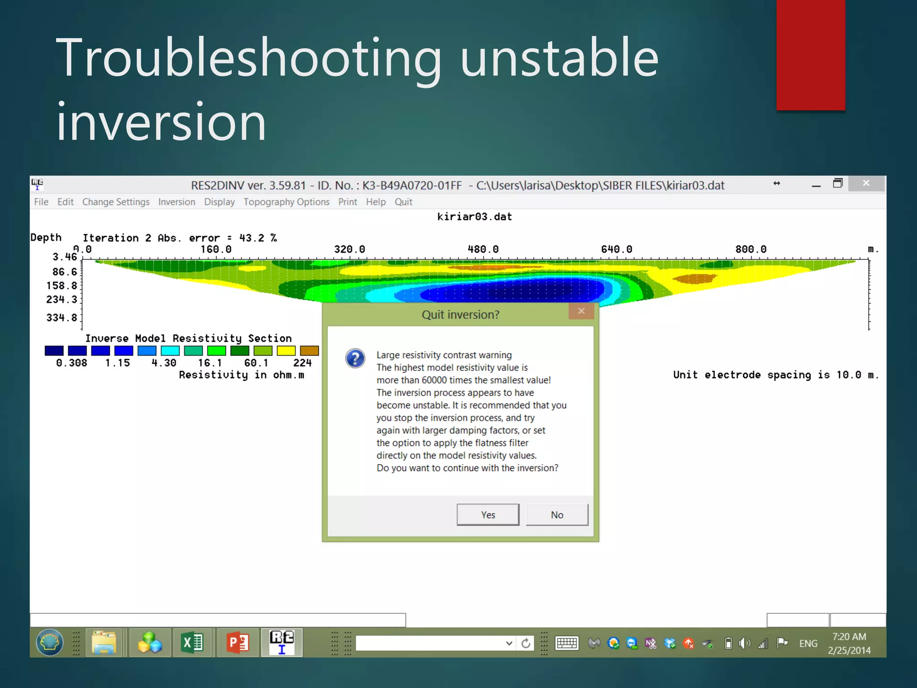The height and width of the screenshot is (688, 917).
Task: Open File Explorer from the taskbar
Action: pos(104,643)
